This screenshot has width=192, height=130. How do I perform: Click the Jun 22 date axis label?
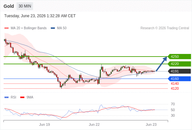click(x=94, y=124)
